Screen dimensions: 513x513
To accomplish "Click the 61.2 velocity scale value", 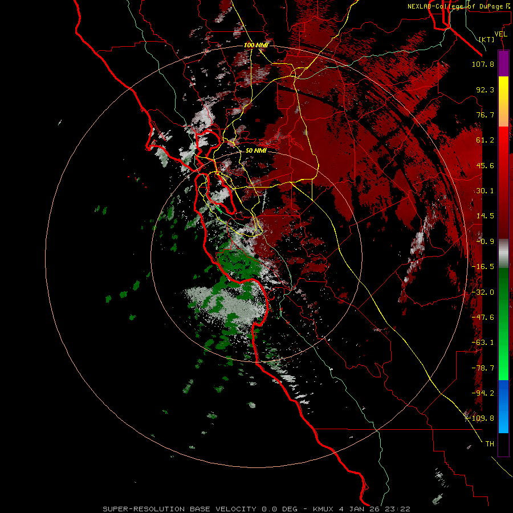I will click(485, 140).
